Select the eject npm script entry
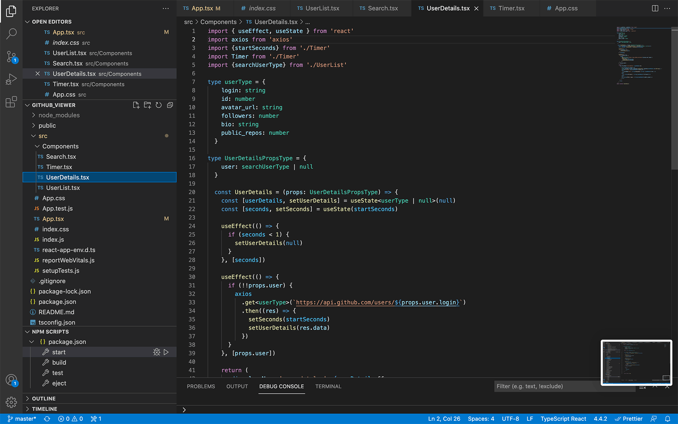678x424 pixels. click(x=100, y=383)
